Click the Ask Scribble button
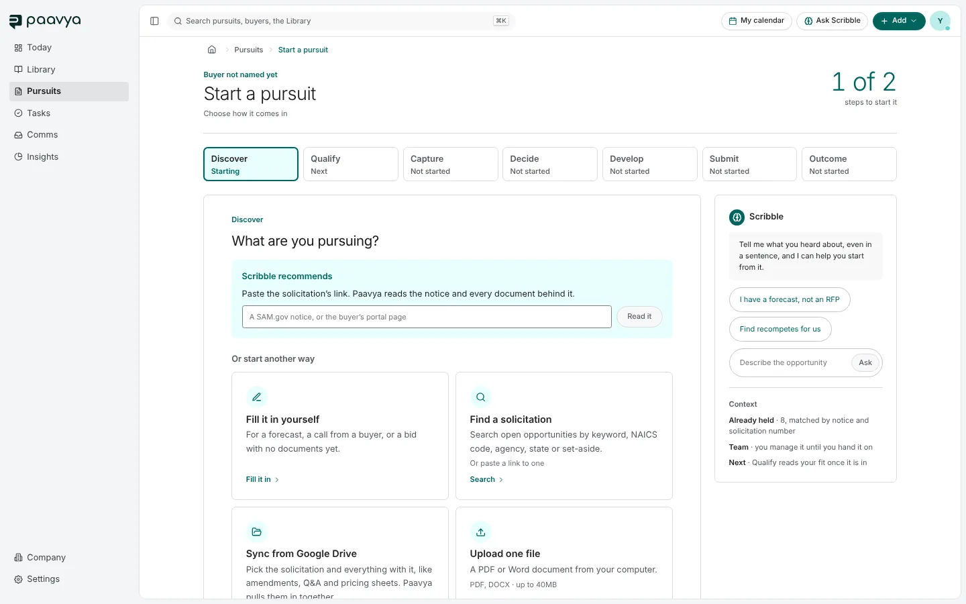 coord(833,21)
